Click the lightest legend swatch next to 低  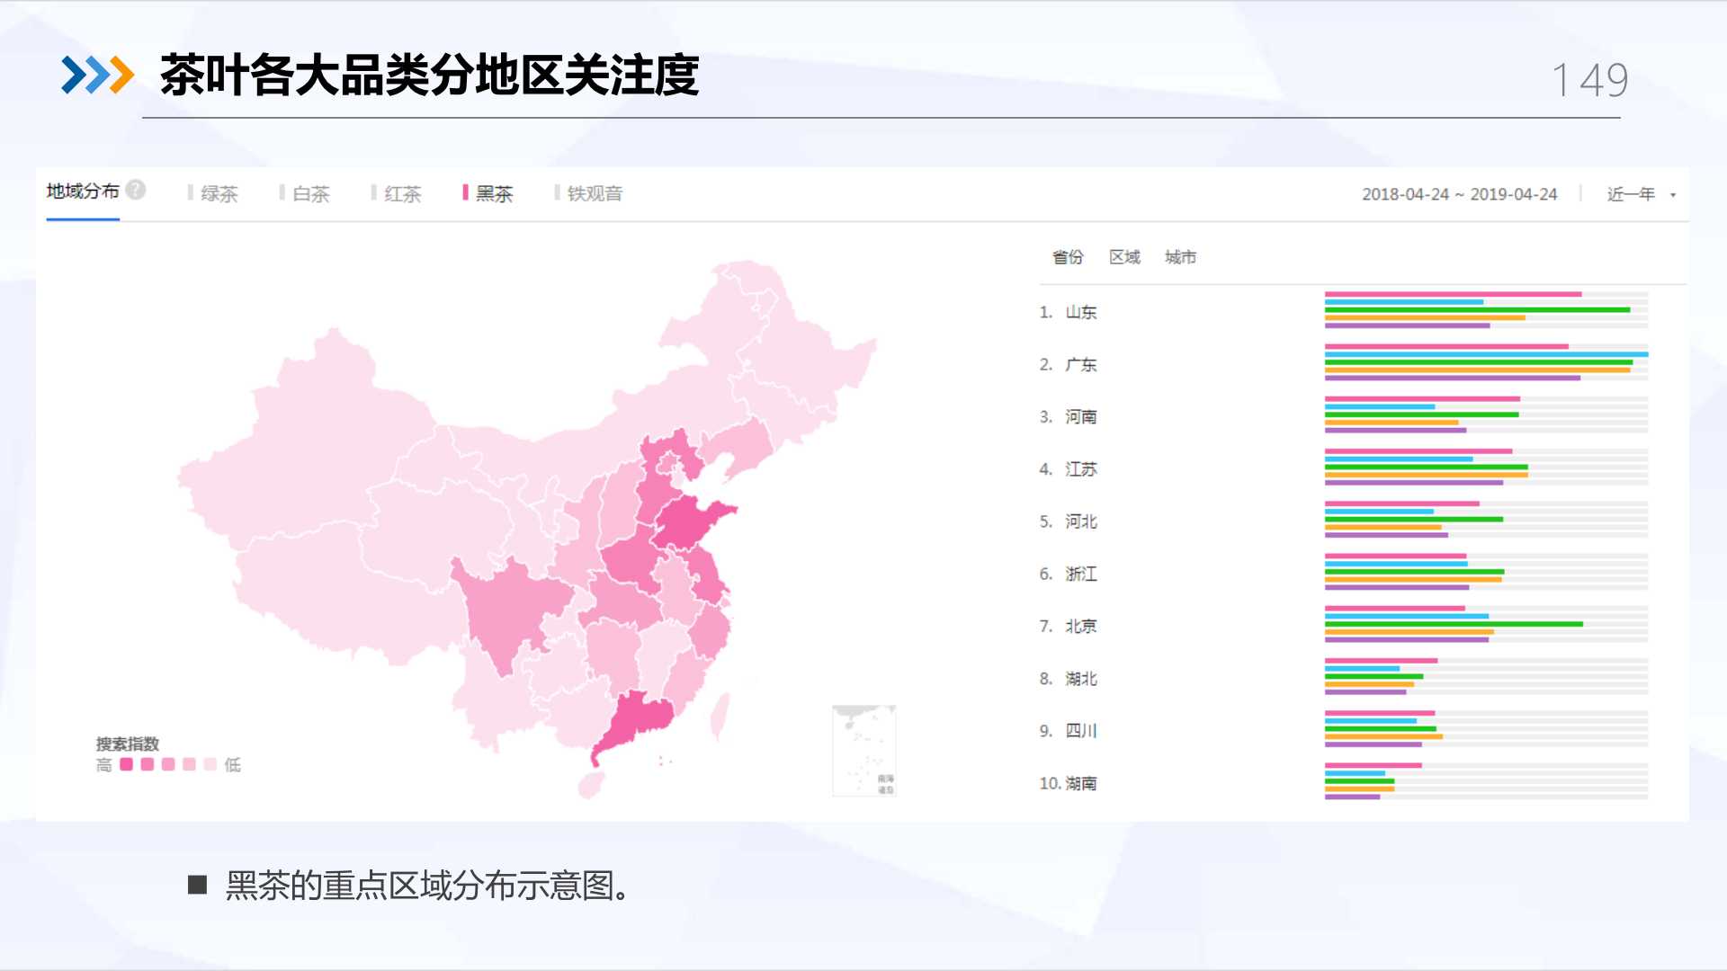tap(210, 764)
